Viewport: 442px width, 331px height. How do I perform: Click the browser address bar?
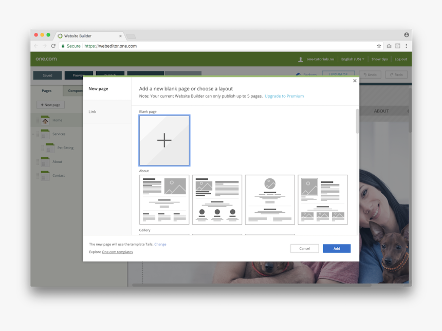(220, 46)
